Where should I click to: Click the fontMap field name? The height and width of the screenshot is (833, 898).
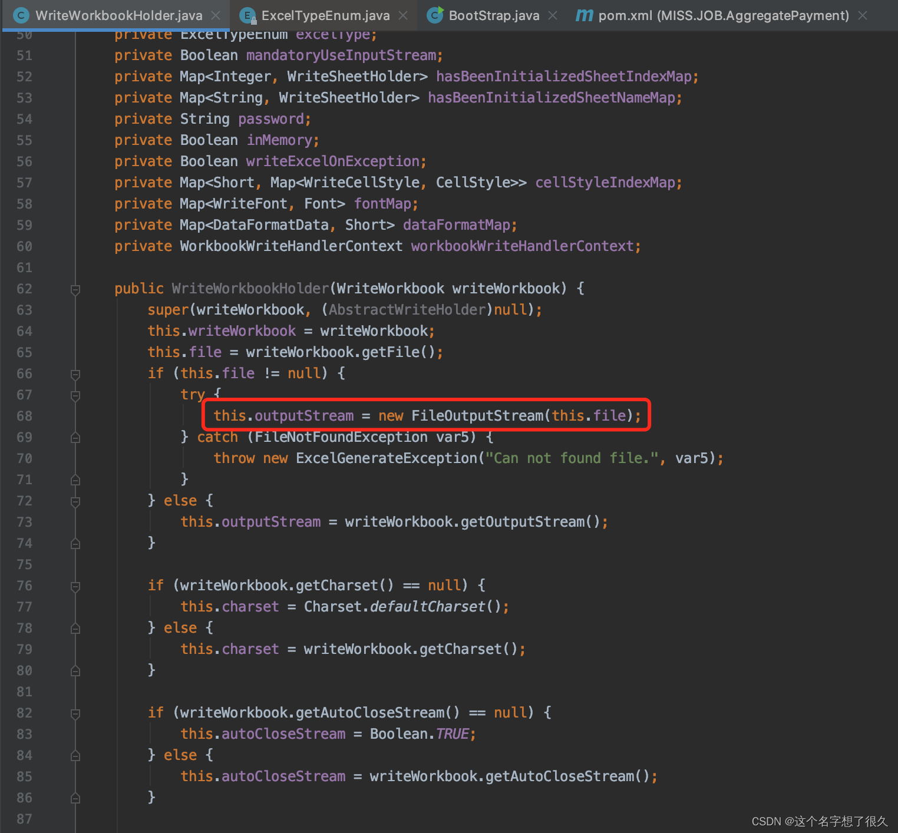383,204
